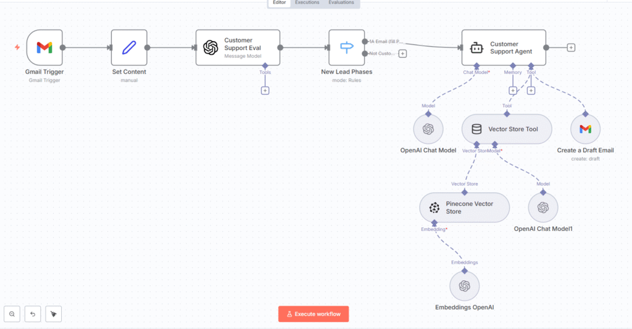Tidy up workflow with the broom button
The width and height of the screenshot is (632, 329).
pos(53,314)
